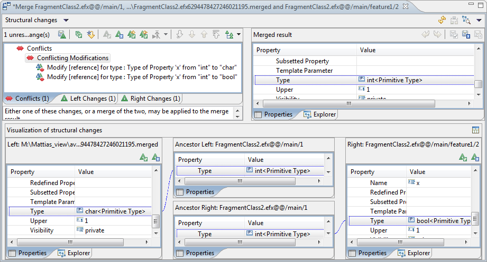Image resolution: width=487 pixels, height=262 pixels.
Task: Open the view menu triangle at top right
Action: 479,21
